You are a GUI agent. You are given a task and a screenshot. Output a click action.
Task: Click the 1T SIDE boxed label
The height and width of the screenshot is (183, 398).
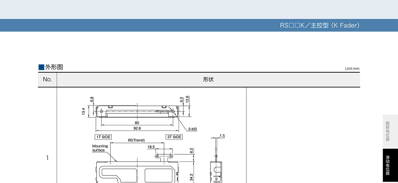[103, 137]
